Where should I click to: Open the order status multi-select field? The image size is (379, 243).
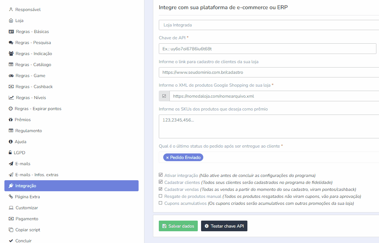[269, 157]
